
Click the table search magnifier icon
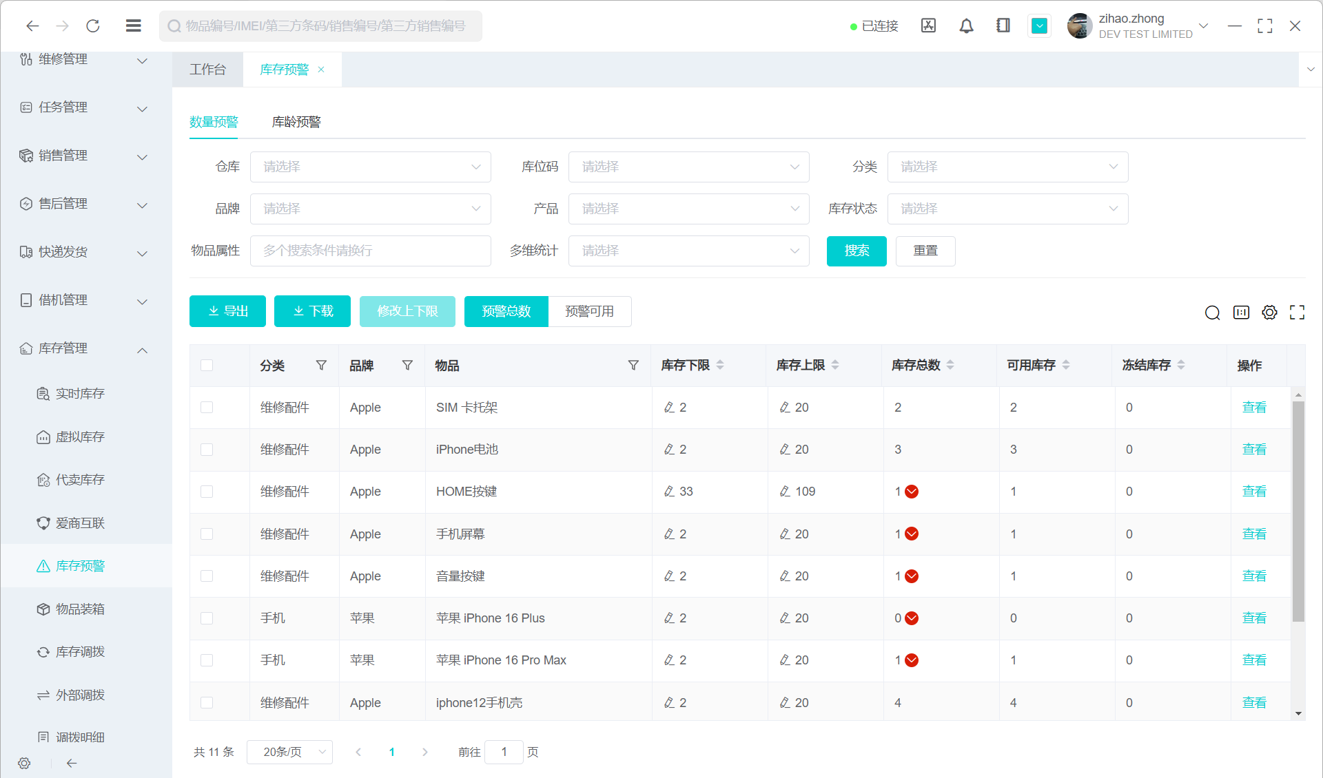[x=1212, y=313]
